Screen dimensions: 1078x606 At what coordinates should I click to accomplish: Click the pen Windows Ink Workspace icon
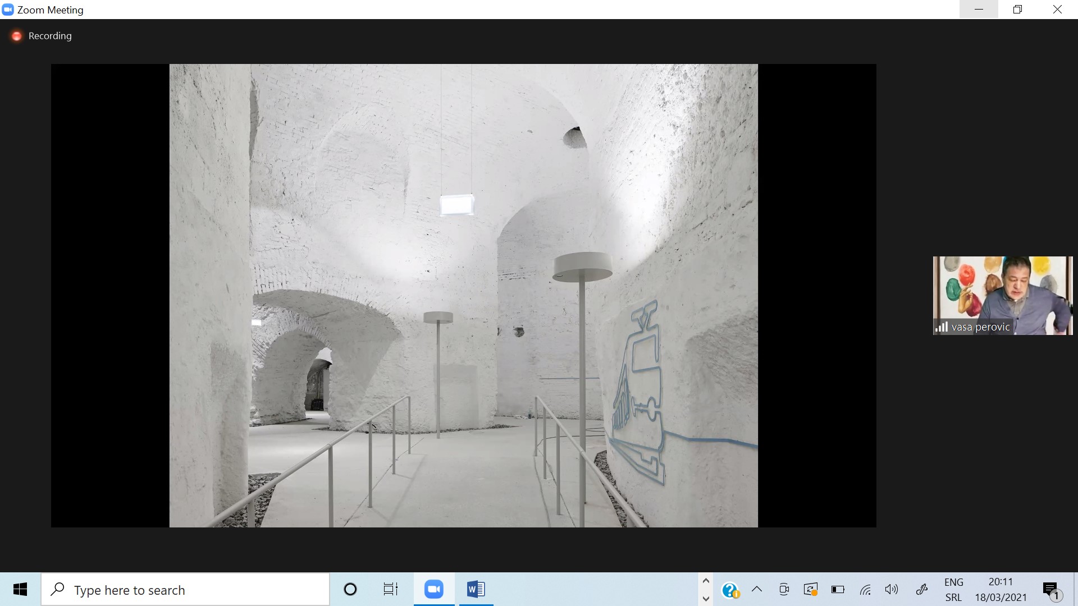point(921,589)
